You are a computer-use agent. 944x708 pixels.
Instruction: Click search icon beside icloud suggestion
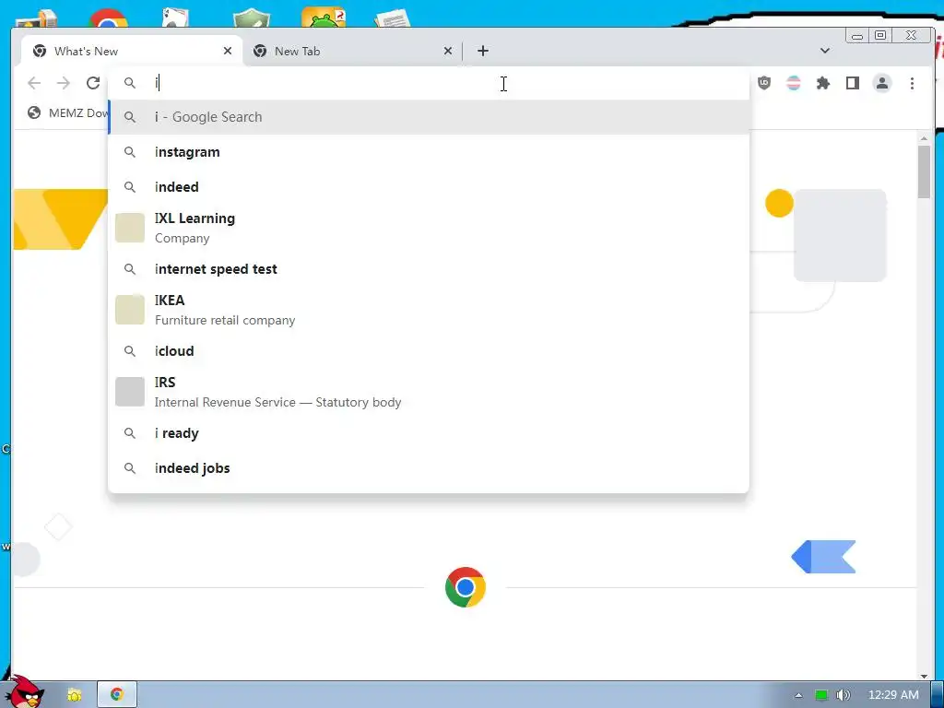(x=130, y=351)
